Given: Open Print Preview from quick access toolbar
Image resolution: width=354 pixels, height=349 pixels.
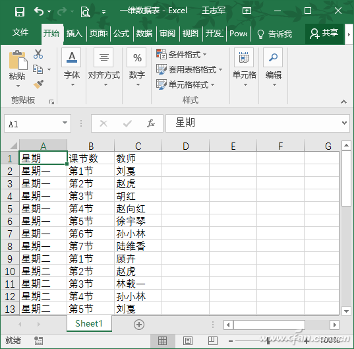Looking at the screenshot, I should pyautogui.click(x=85, y=11).
